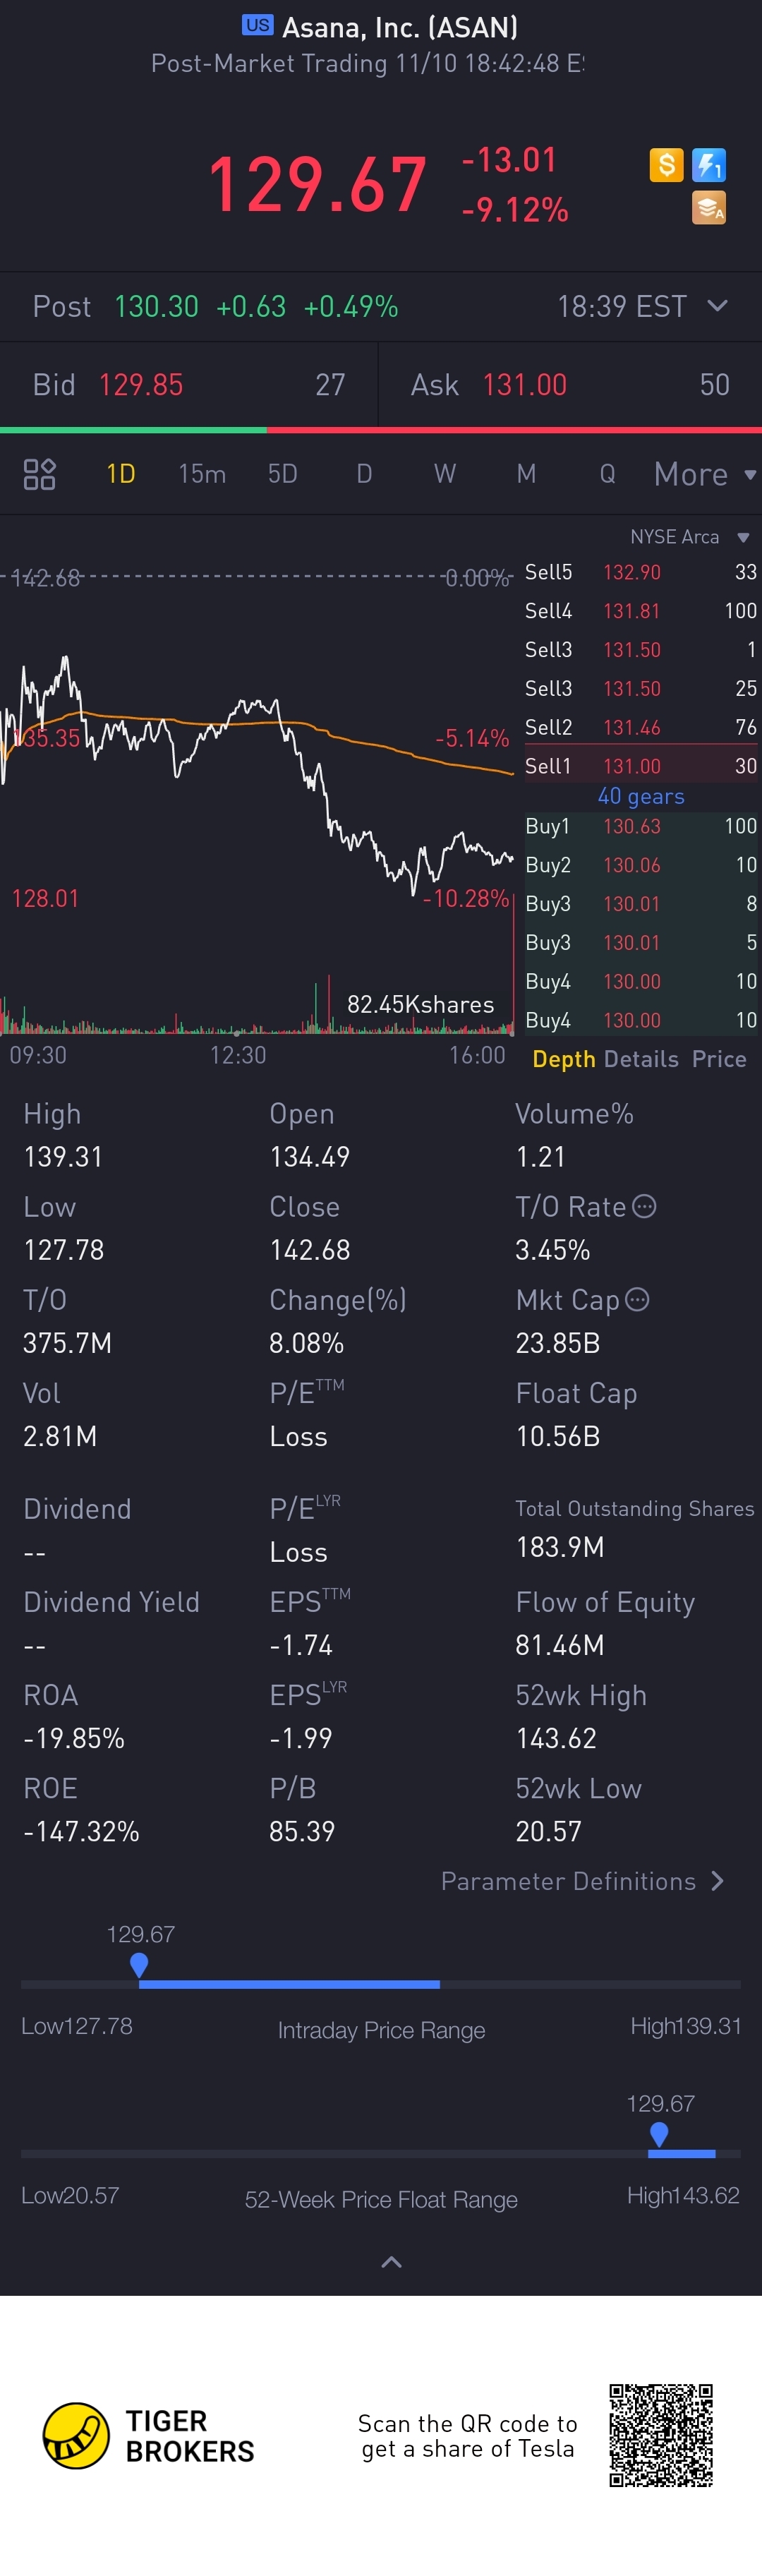Switch to the 15m chart tab
The height and width of the screenshot is (2576, 762).
click(202, 474)
